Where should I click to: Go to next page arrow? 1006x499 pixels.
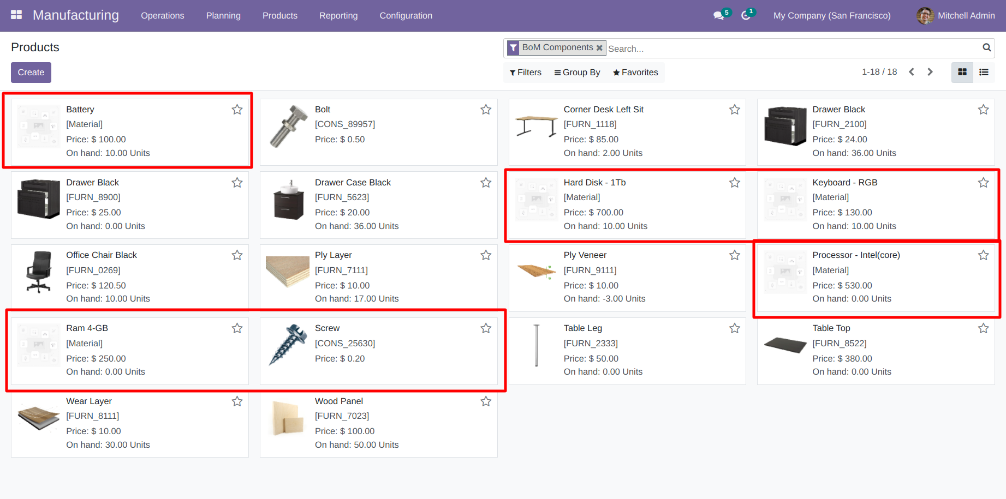click(x=930, y=72)
